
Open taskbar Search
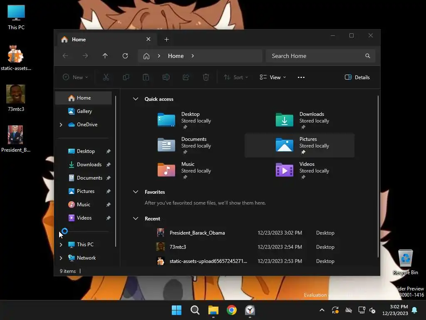[195, 310]
